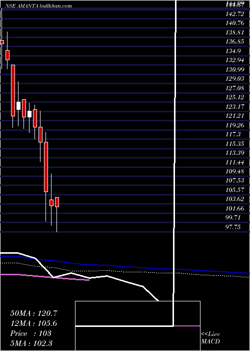Select price label 99.71

233,218
